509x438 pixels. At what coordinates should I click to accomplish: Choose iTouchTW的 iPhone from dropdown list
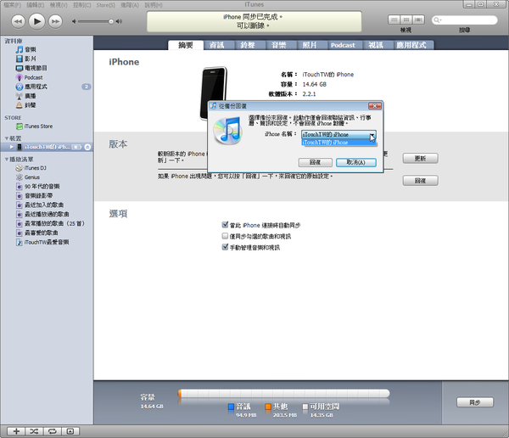pos(338,143)
